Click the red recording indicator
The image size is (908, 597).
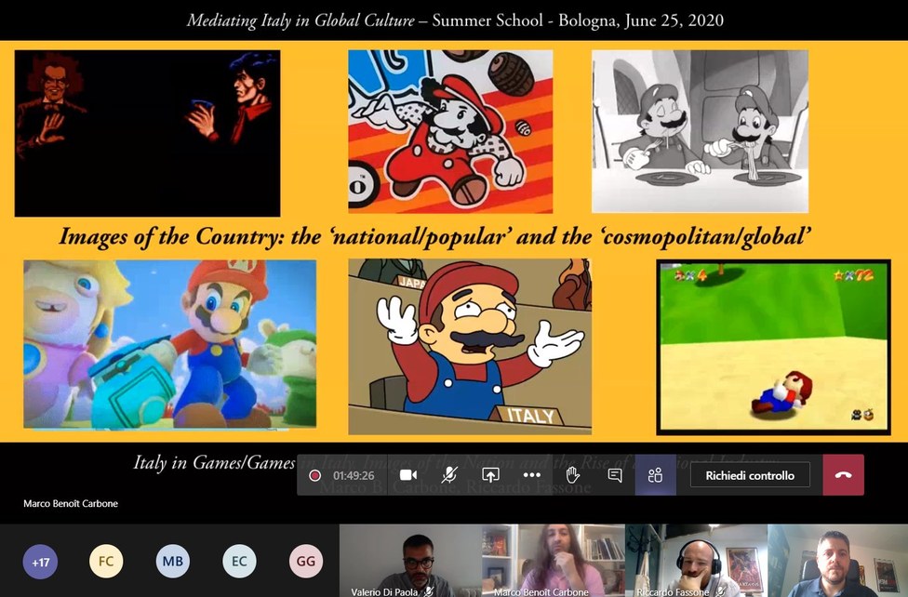315,475
